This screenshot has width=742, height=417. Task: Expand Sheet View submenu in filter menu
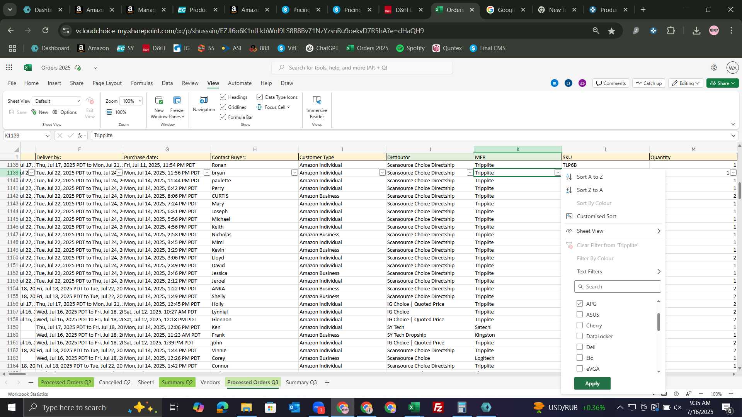click(x=613, y=231)
